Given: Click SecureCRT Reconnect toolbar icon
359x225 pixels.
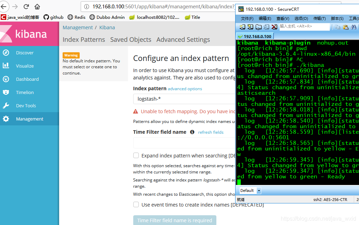Looking at the screenshot, I should (x=266, y=27).
